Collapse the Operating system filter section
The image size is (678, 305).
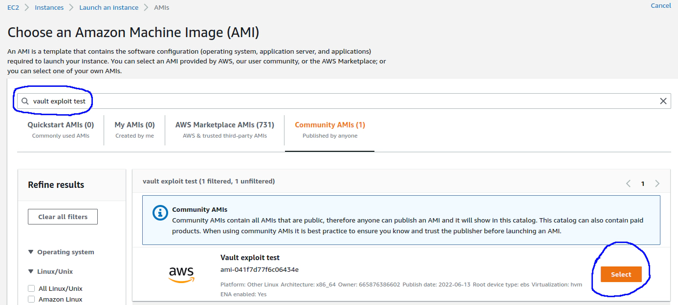pyautogui.click(x=31, y=252)
